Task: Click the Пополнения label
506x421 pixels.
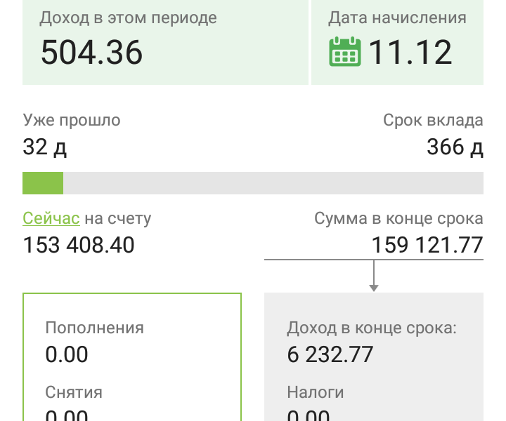Action: click(x=94, y=328)
